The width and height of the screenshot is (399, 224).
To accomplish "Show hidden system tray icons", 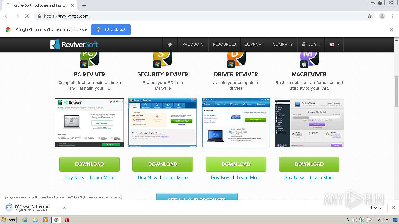I will click(348, 220).
